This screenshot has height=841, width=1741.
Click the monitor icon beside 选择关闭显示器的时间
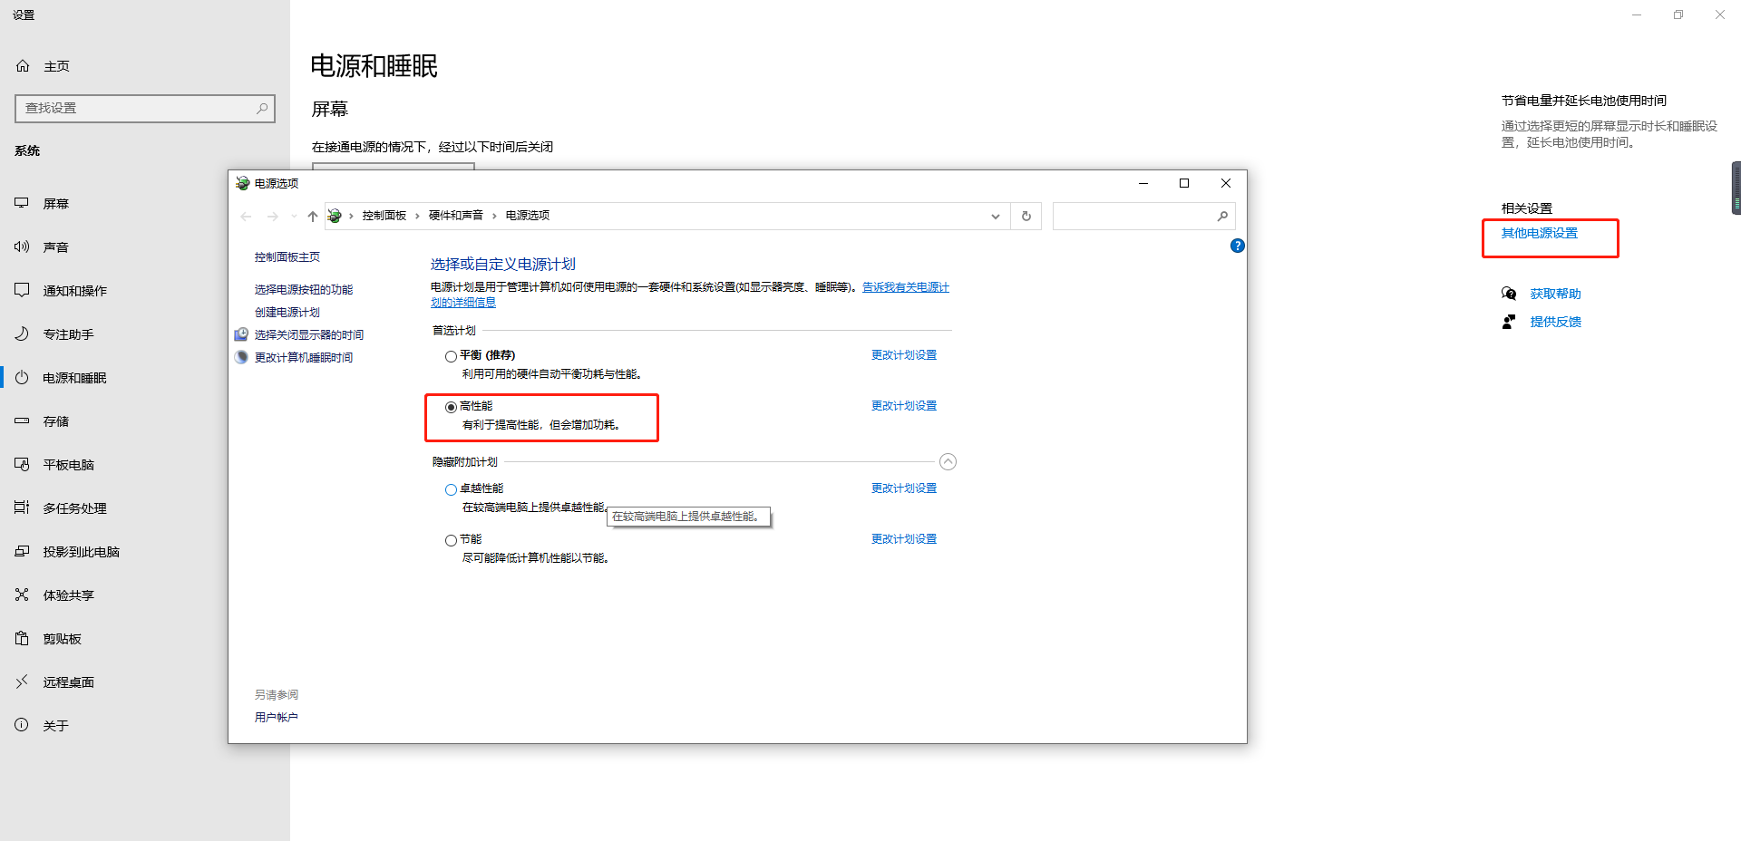tap(241, 334)
